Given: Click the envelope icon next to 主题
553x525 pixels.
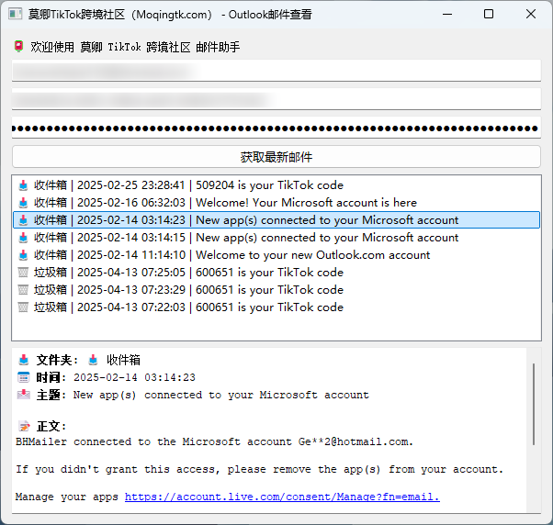Looking at the screenshot, I should (24, 395).
